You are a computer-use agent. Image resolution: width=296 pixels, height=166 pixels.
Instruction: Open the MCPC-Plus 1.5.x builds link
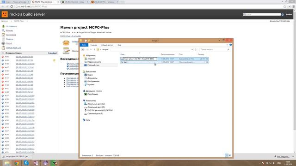pos(70,36)
